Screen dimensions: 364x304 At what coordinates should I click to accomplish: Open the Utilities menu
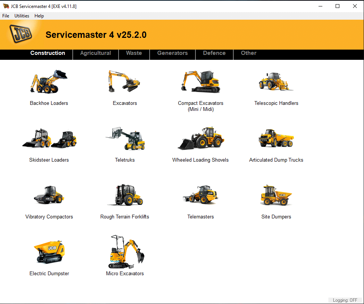pyautogui.click(x=22, y=16)
